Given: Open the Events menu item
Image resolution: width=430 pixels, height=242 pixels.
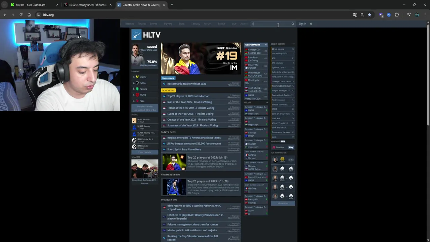Looking at the screenshot, I should (153, 24).
